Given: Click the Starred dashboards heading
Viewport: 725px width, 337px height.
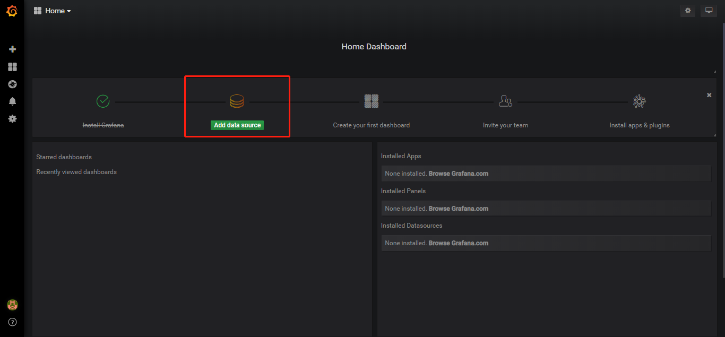Looking at the screenshot, I should [64, 157].
